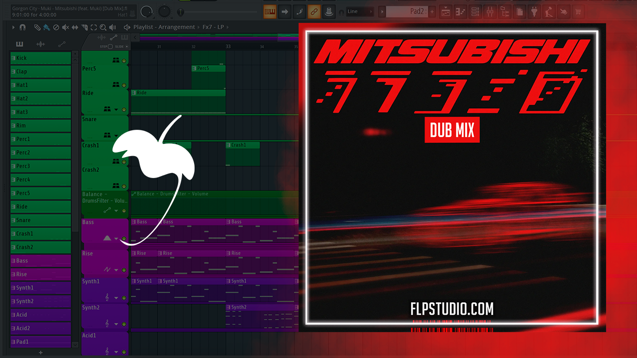Screen dimensions: 637x358
Task: Select the Kick pattern in the picker
Action: coord(41,58)
